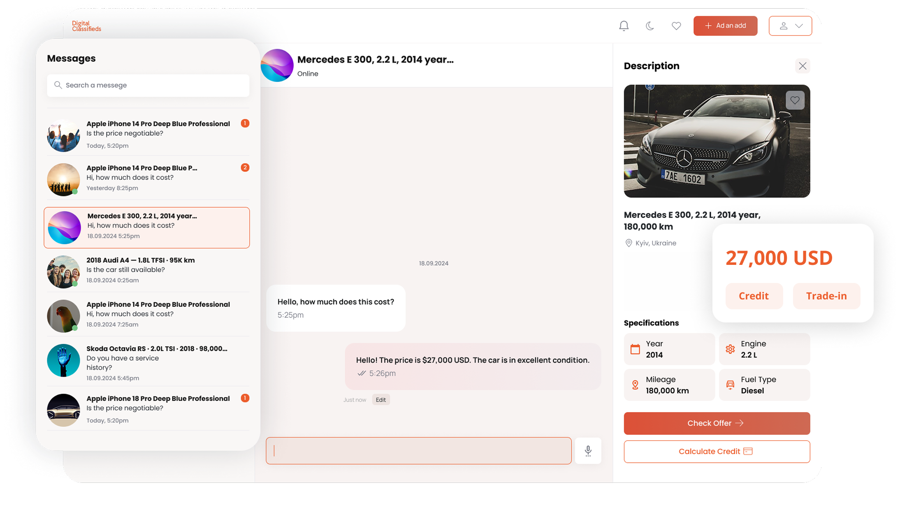Favorite the Mercedes listing photo heart
Viewport: 900px width, 510px height.
tap(795, 100)
